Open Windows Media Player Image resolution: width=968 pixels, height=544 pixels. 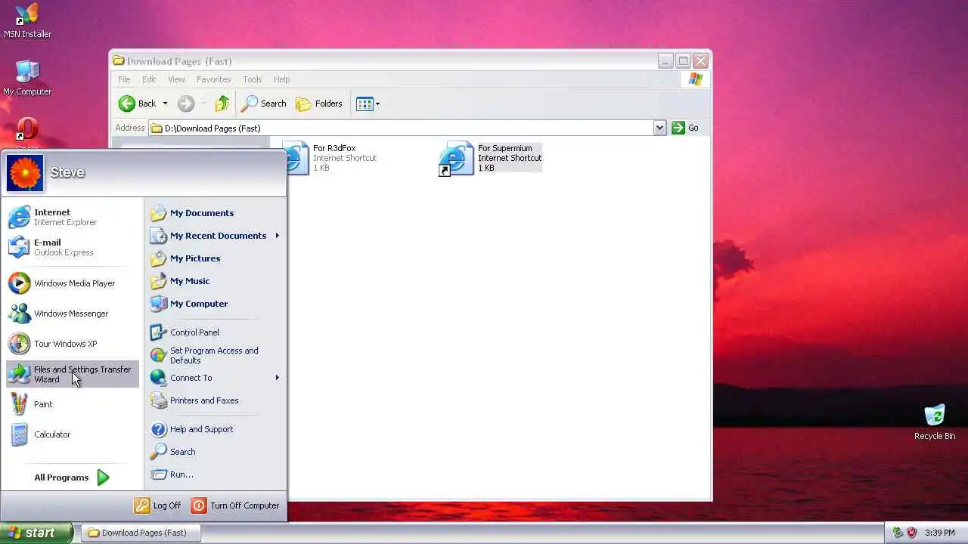pos(72,283)
